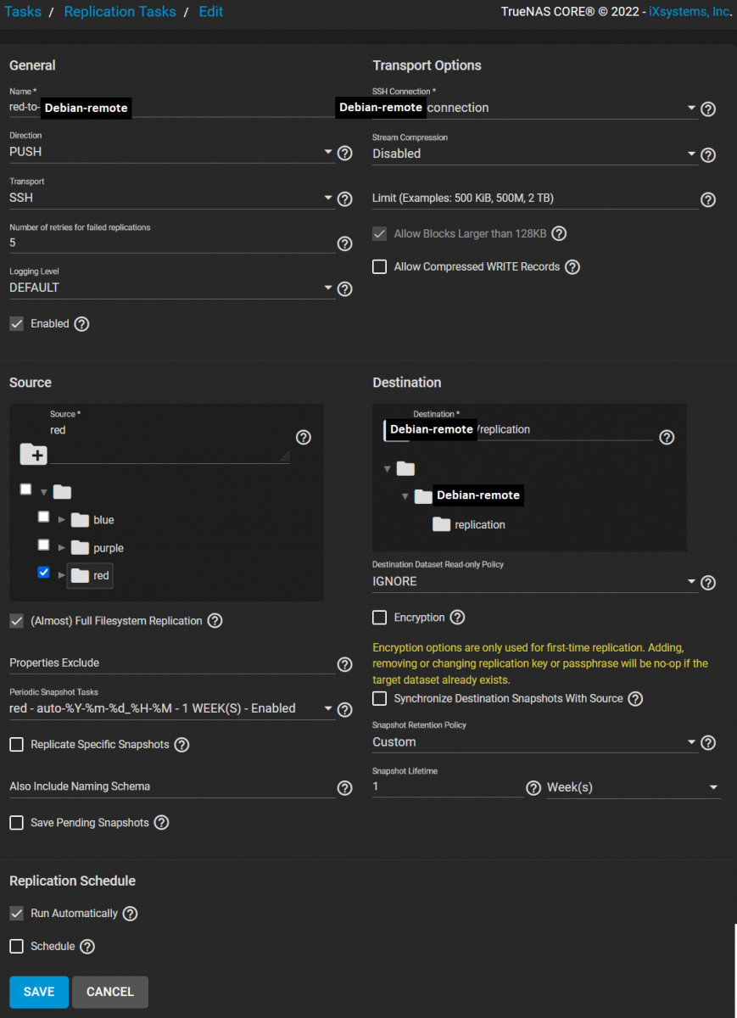Click help icon for Logging Level
The width and height of the screenshot is (737, 1018).
344,289
